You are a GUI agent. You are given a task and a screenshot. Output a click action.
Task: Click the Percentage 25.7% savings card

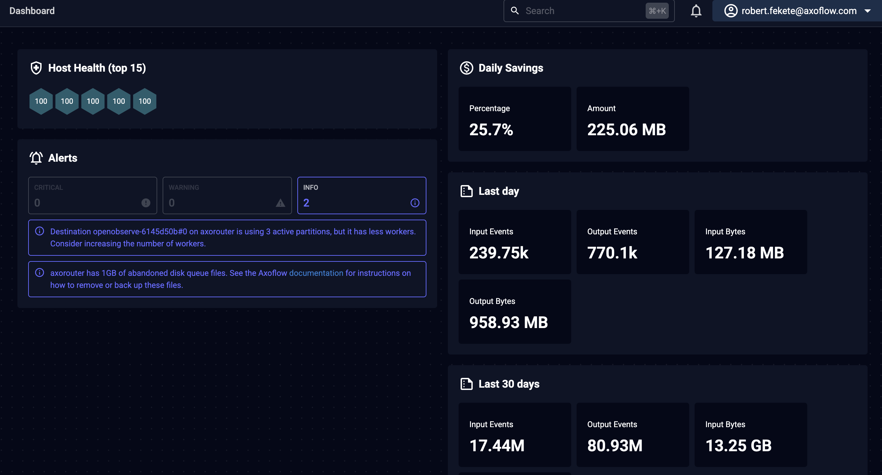pyautogui.click(x=515, y=118)
